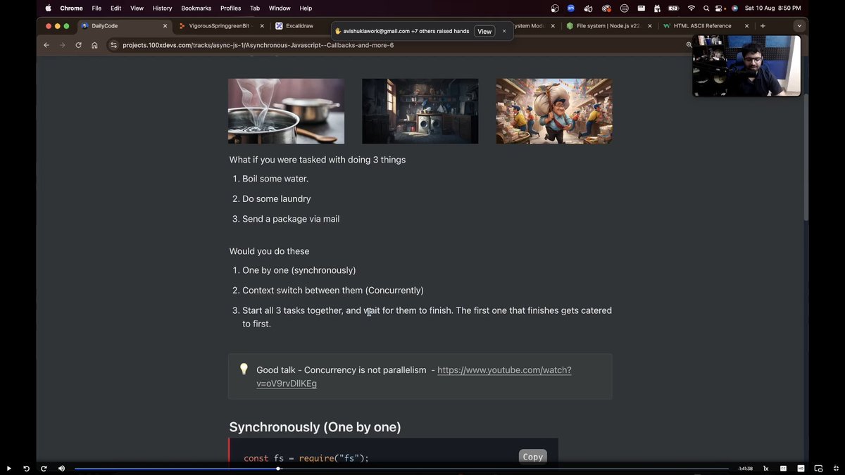The image size is (845, 475).
Task: Mute the video using speaker icon
Action: pyautogui.click(x=61, y=469)
